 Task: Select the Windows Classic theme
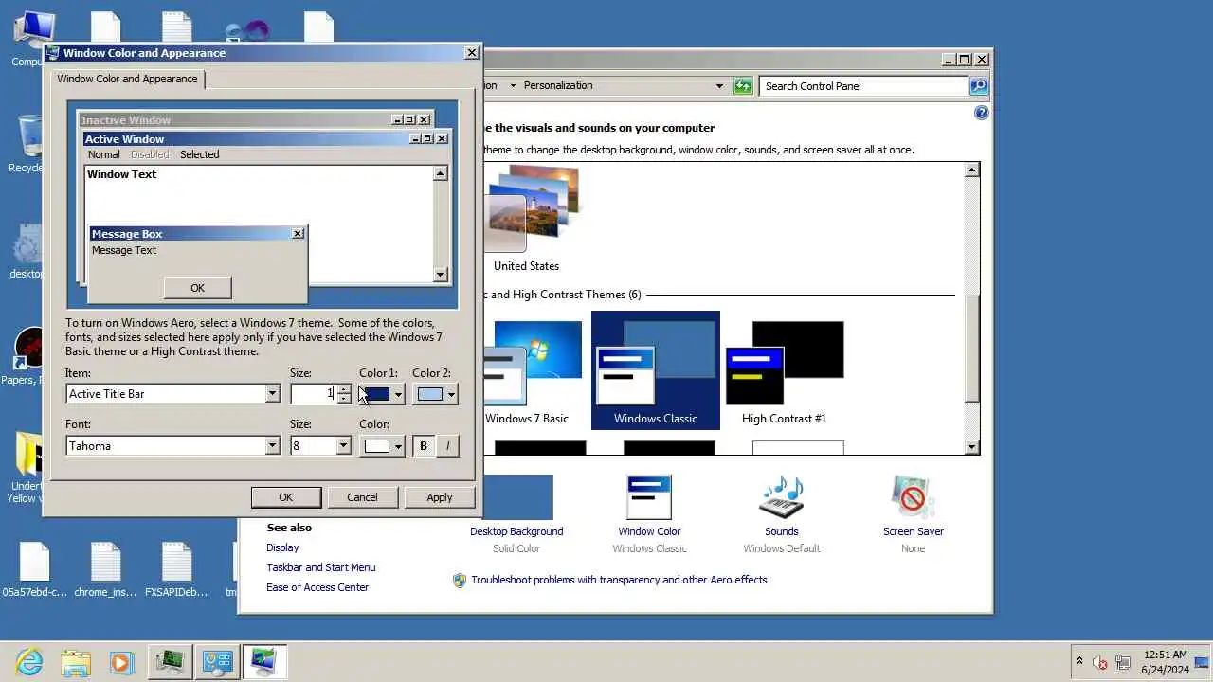[x=656, y=371]
